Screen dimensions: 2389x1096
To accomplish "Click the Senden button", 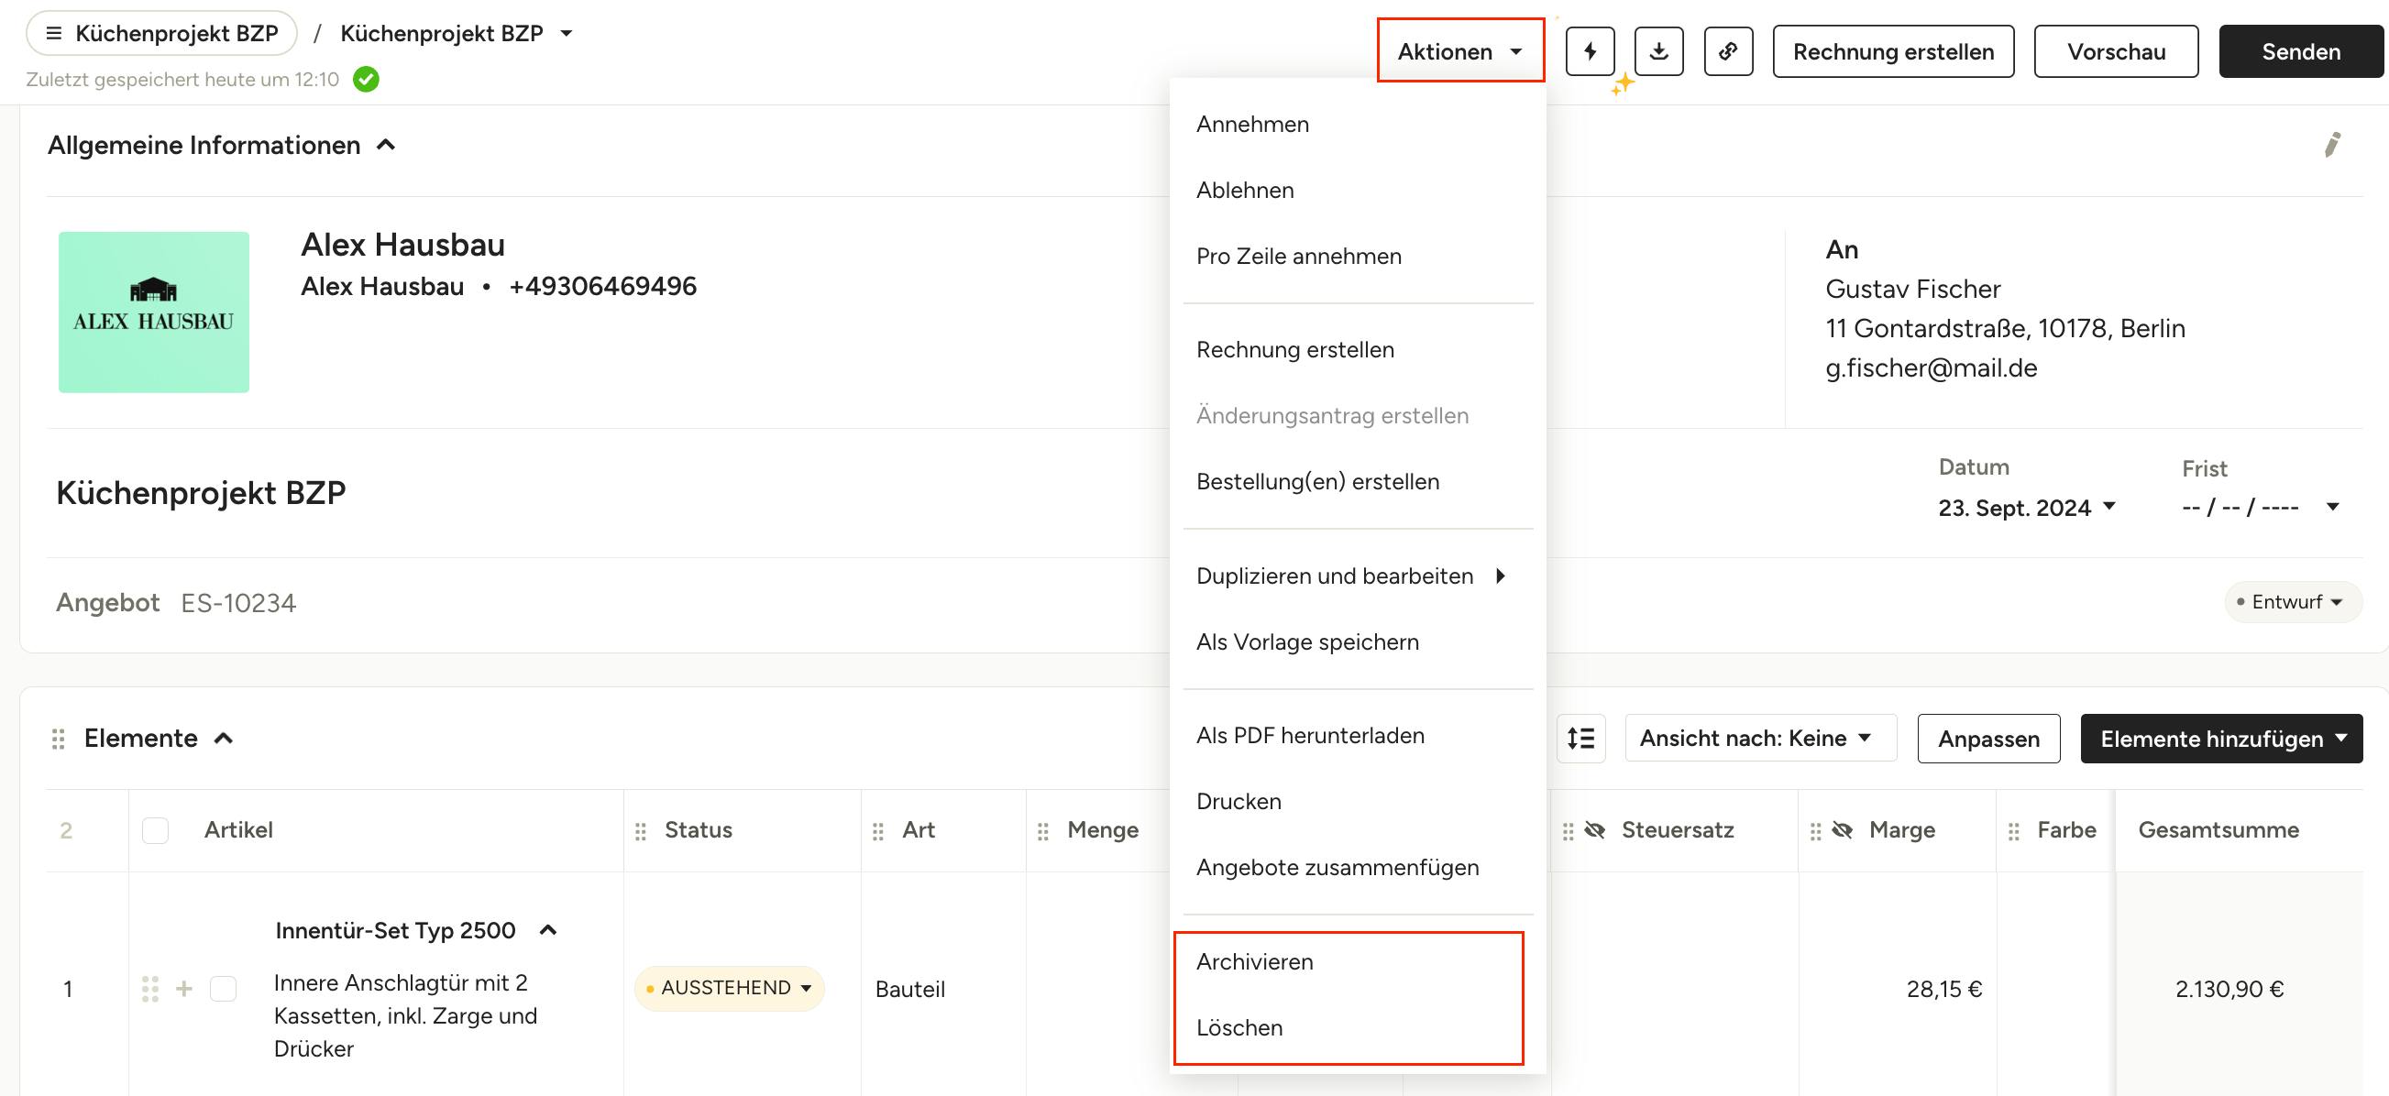I will tap(2300, 51).
